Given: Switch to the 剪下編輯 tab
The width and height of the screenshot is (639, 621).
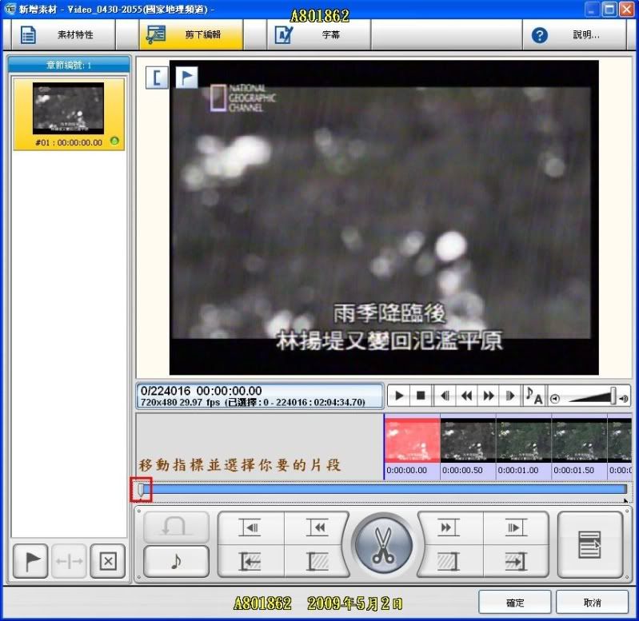Looking at the screenshot, I should pos(190,35).
